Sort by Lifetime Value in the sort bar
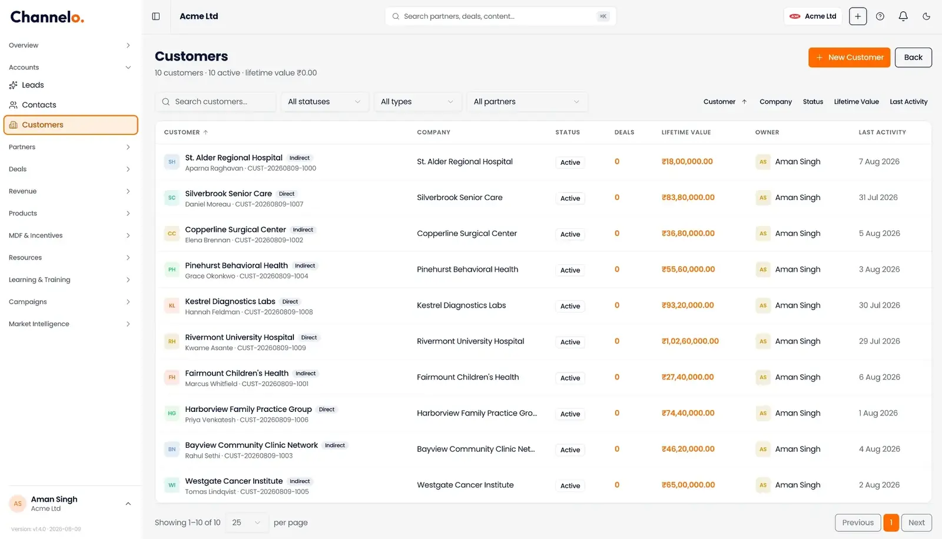This screenshot has height=539, width=942. (856, 102)
